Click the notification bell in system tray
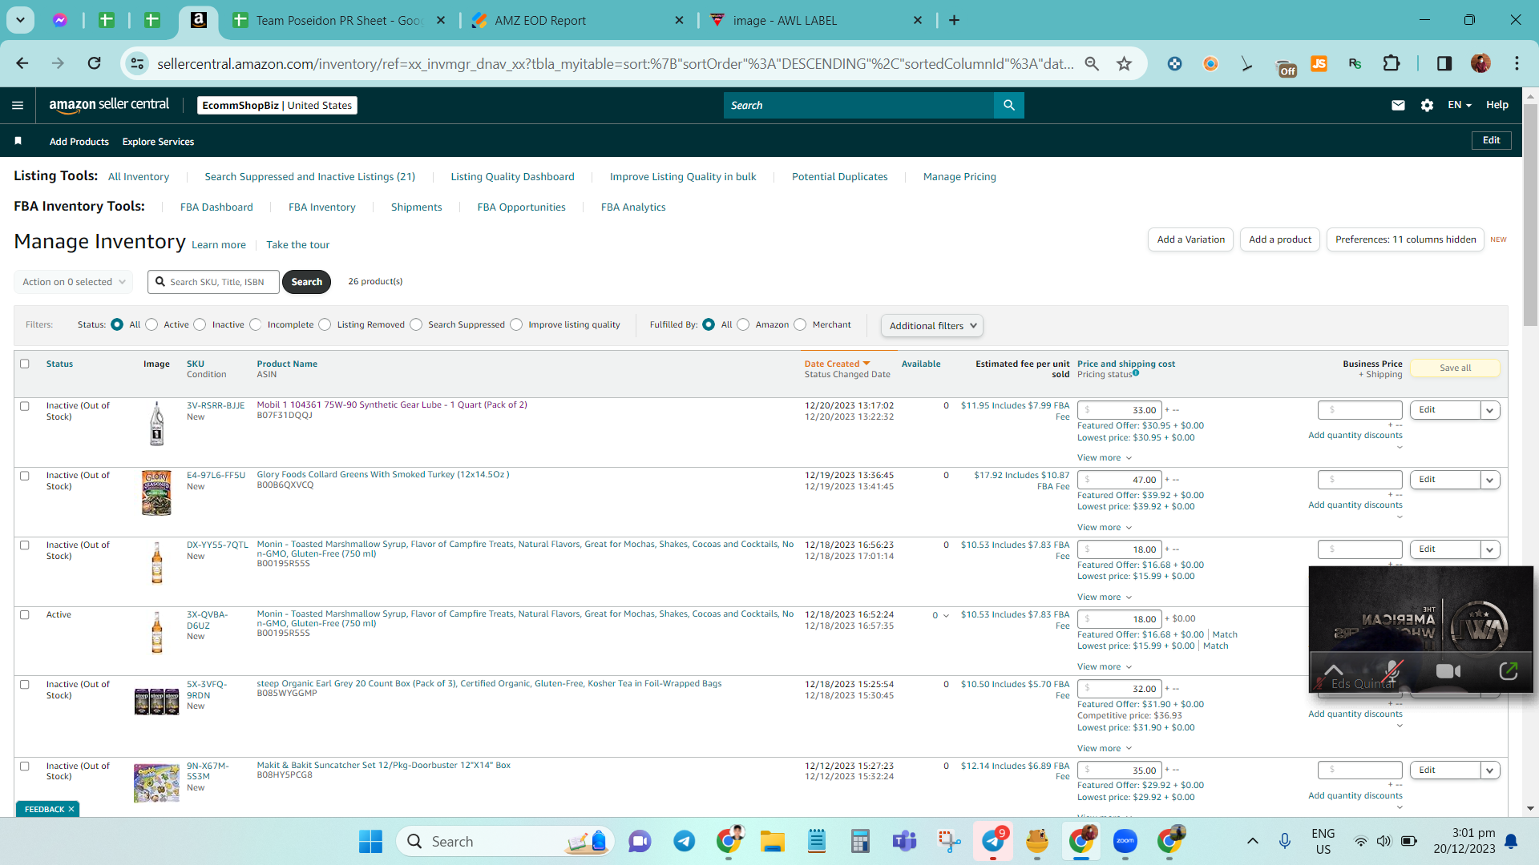Screen dimensions: 1539x865 click(x=1511, y=841)
